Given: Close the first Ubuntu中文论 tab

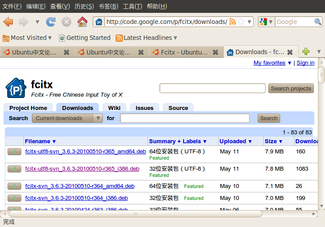Looking at the screenshot, I should 67,52.
